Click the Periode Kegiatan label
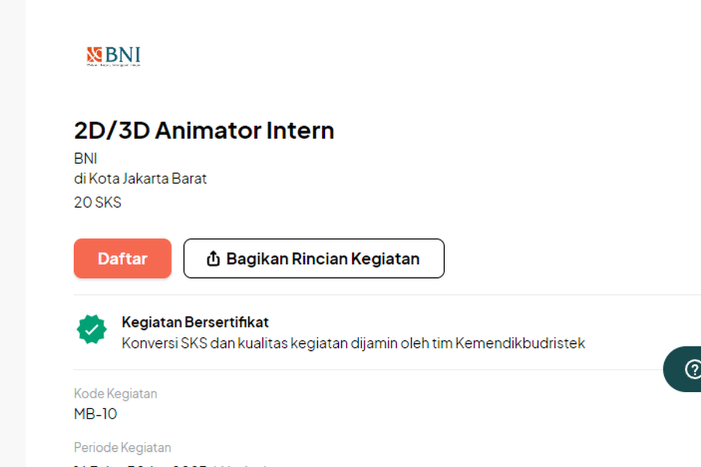 pyautogui.click(x=122, y=448)
